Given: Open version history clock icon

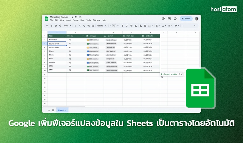Looking at the screenshot, I should [x=163, y=19].
